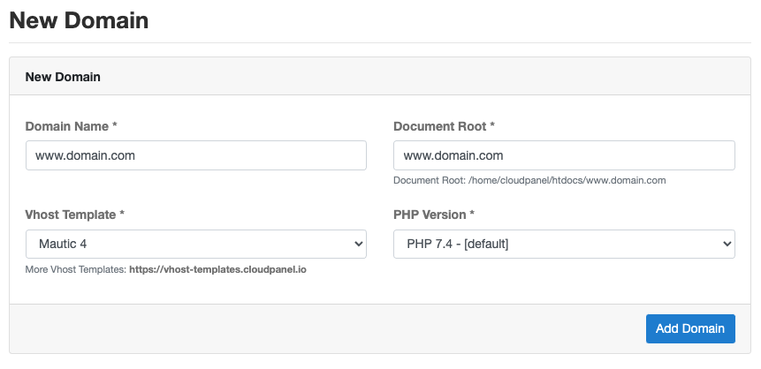The image size is (761, 369).
Task: Expand the chevron arrow on Vhost Template select
Action: tap(359, 244)
